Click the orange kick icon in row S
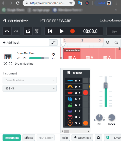The height and width of the screenshot is (142, 121). pos(70,123)
